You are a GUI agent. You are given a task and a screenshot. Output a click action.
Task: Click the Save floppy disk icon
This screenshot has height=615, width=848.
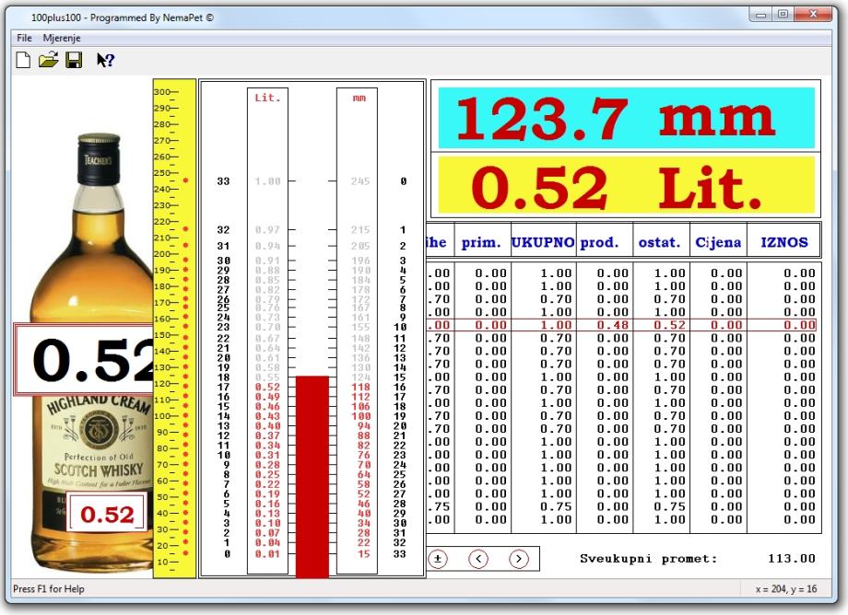pyautogui.click(x=74, y=60)
